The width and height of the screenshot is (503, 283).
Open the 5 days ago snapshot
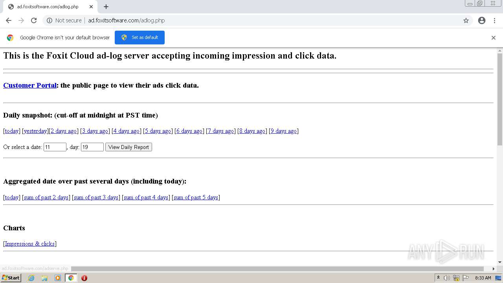click(158, 131)
